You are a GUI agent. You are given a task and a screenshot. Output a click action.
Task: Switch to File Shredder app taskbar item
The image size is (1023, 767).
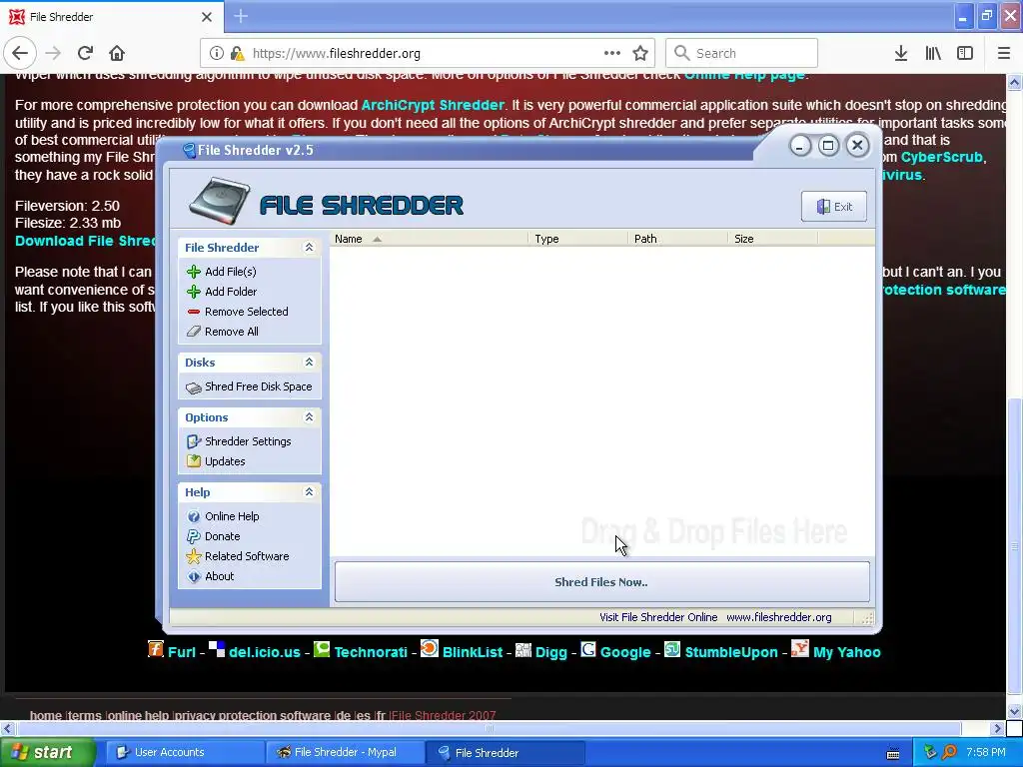coord(505,753)
